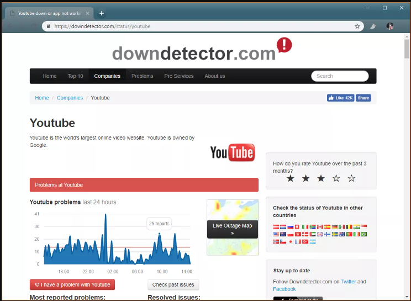411x301 pixels.
Task: Click the Home breadcrumb link
Action: pyautogui.click(x=42, y=98)
